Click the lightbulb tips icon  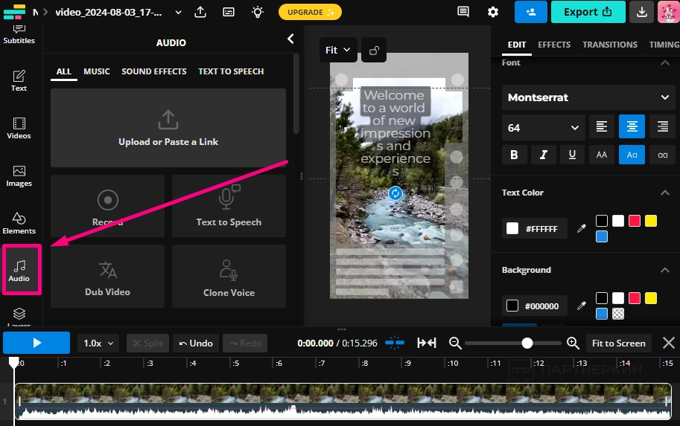[258, 12]
